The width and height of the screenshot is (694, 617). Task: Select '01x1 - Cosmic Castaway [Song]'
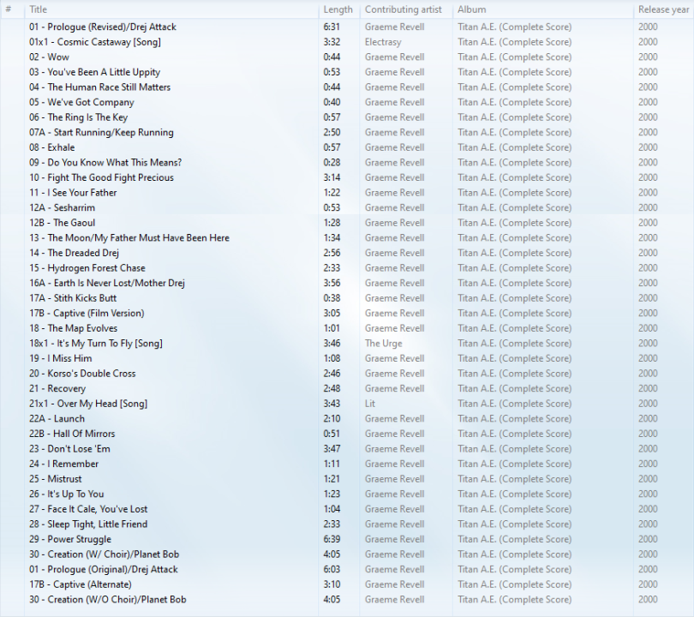[95, 42]
